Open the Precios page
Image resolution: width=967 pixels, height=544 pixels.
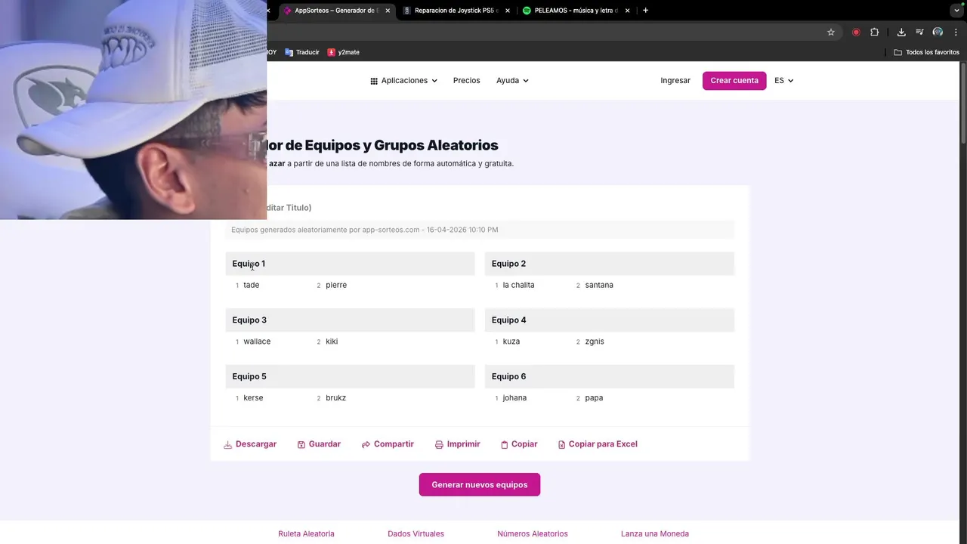(x=466, y=81)
